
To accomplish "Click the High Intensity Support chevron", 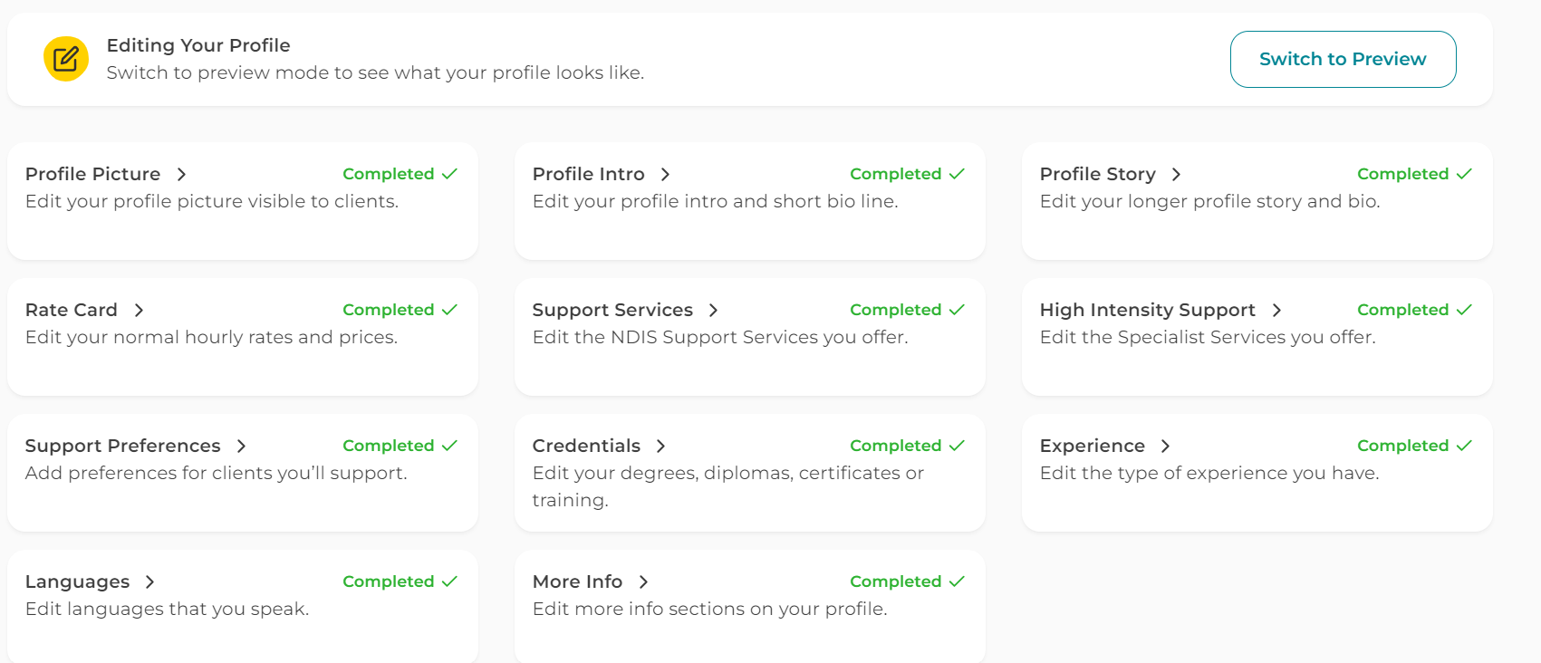I will (x=1276, y=310).
